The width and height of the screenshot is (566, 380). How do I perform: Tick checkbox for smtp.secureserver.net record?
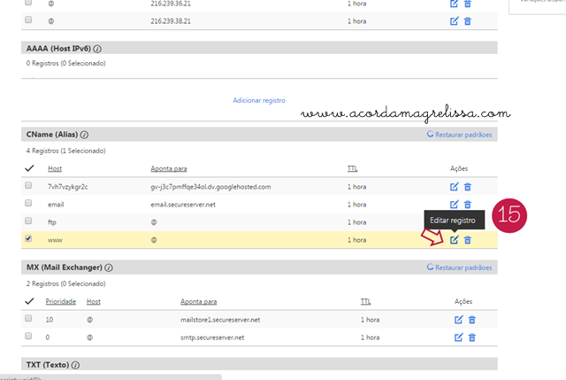(x=28, y=336)
